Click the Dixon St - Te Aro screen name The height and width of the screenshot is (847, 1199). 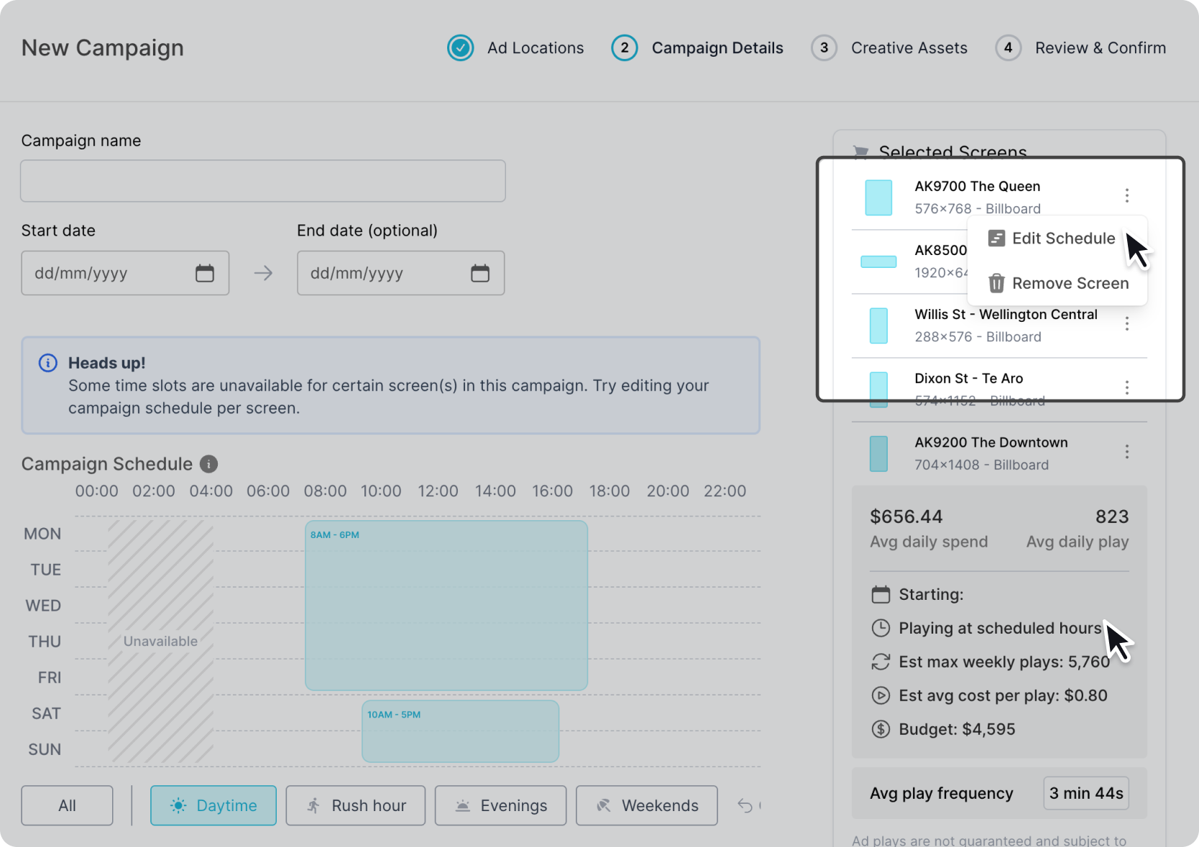[x=969, y=378]
